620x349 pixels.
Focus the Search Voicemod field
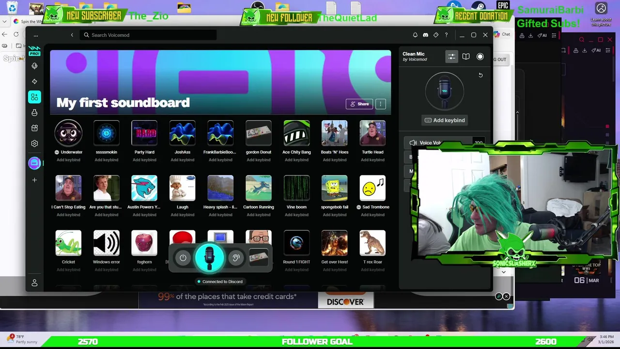(x=148, y=35)
